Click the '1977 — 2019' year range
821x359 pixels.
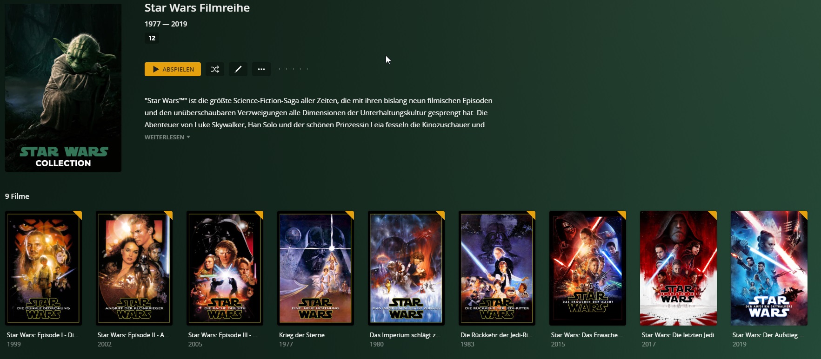tap(166, 24)
